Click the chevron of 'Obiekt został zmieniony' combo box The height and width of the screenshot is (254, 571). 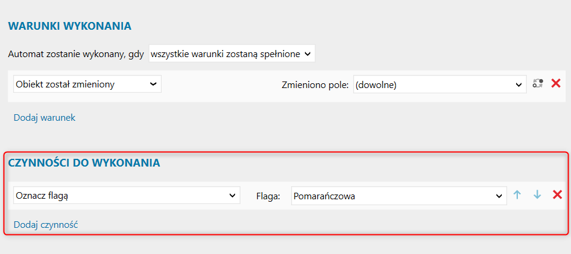[153, 84]
